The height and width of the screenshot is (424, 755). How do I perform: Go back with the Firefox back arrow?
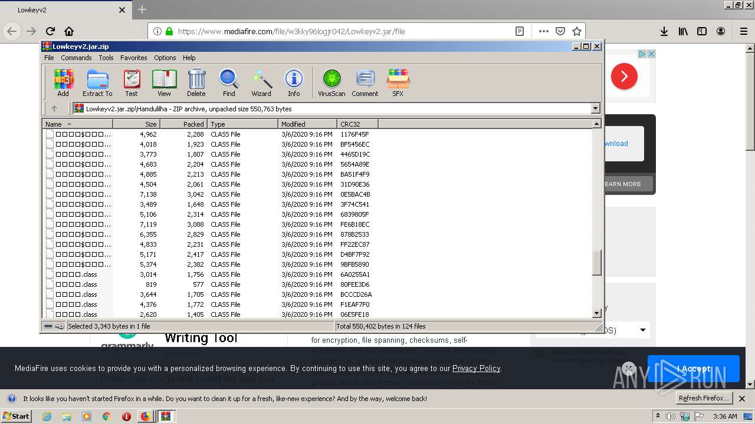click(x=12, y=31)
